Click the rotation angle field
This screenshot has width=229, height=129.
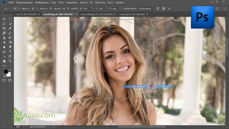[x=87, y=9]
